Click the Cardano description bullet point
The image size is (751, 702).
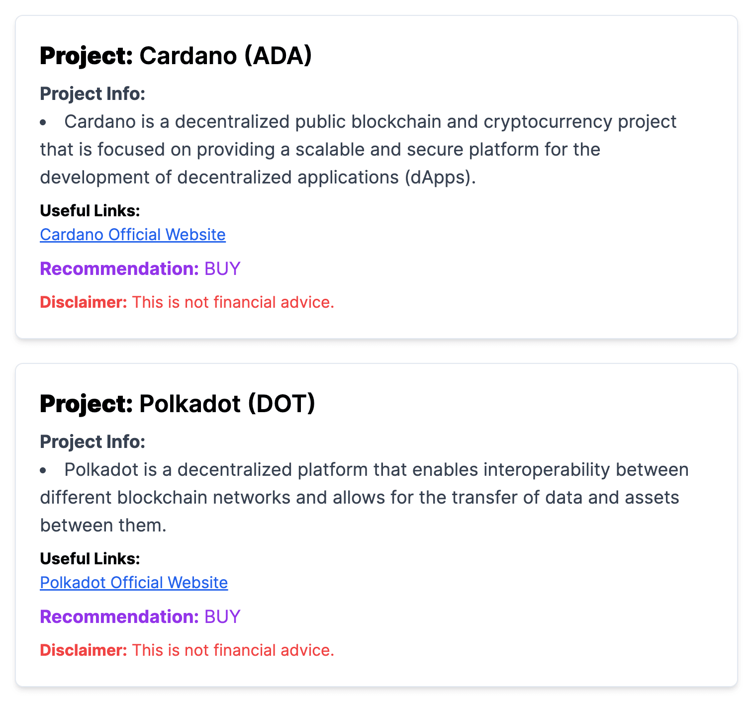43,122
